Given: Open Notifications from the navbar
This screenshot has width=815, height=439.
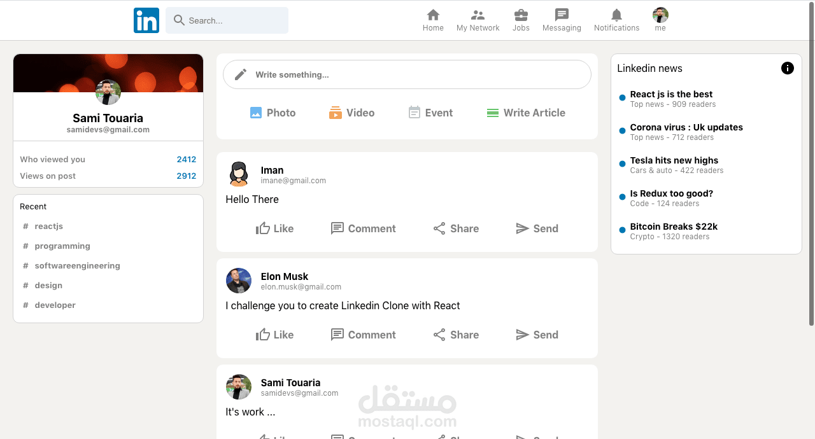Looking at the screenshot, I should tap(616, 20).
